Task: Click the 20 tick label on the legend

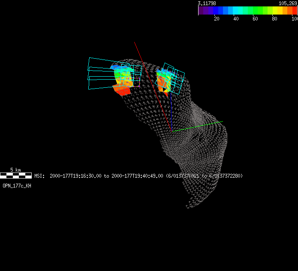Action: 217,19
